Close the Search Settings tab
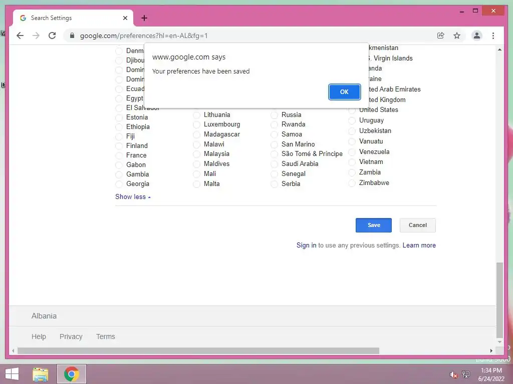Image resolution: width=513 pixels, height=384 pixels. click(x=125, y=18)
